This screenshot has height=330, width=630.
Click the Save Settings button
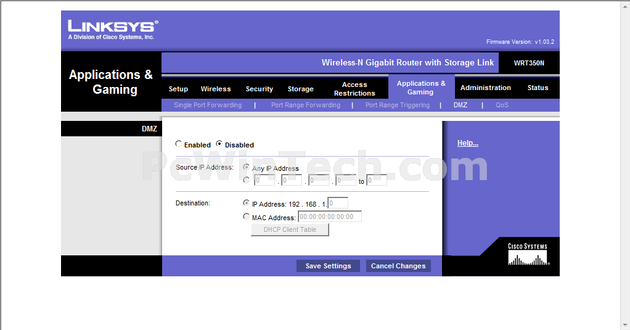[329, 266]
